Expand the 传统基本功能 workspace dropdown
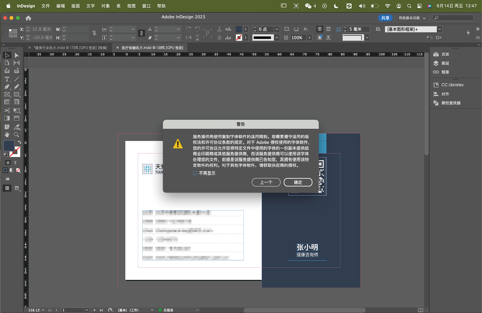 coord(412,18)
